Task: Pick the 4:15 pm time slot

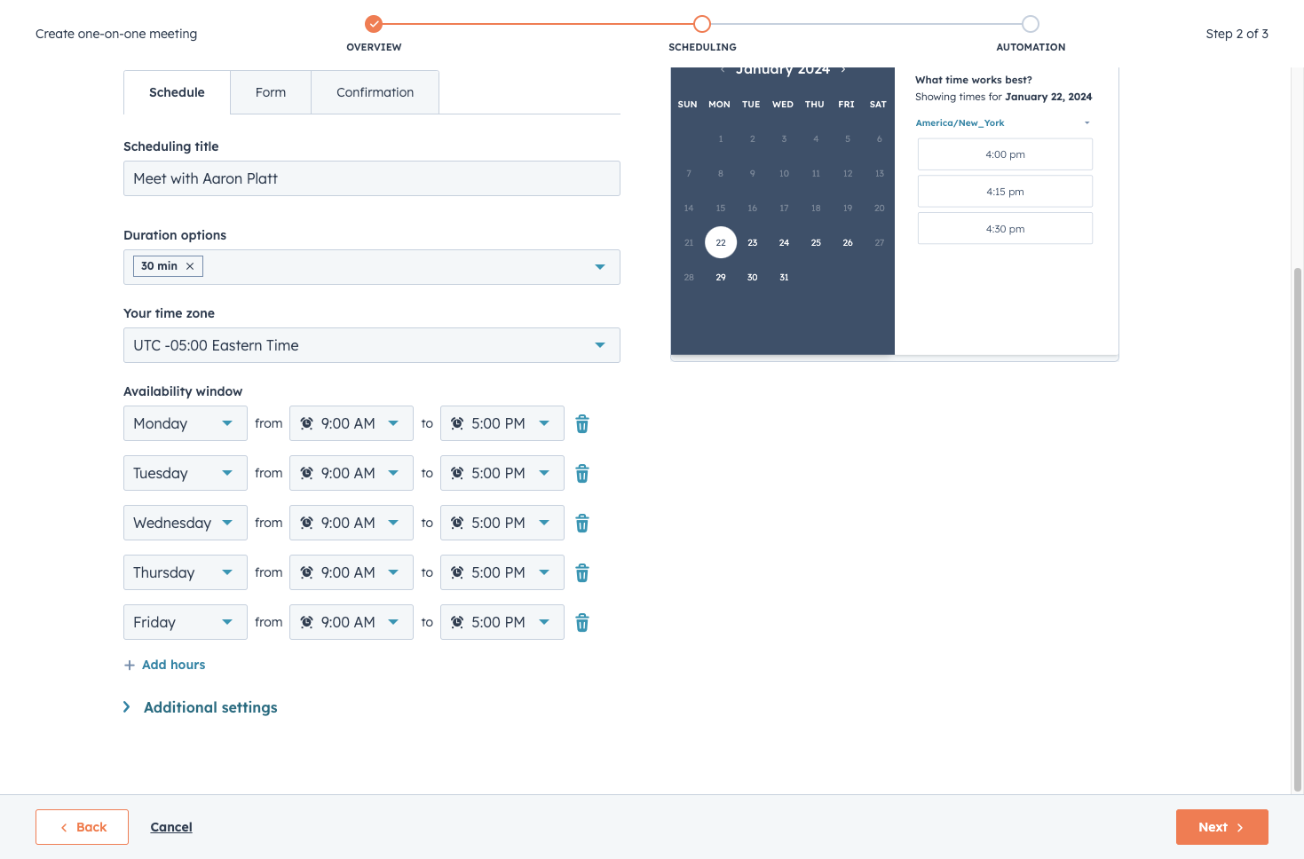Action: [1005, 192]
